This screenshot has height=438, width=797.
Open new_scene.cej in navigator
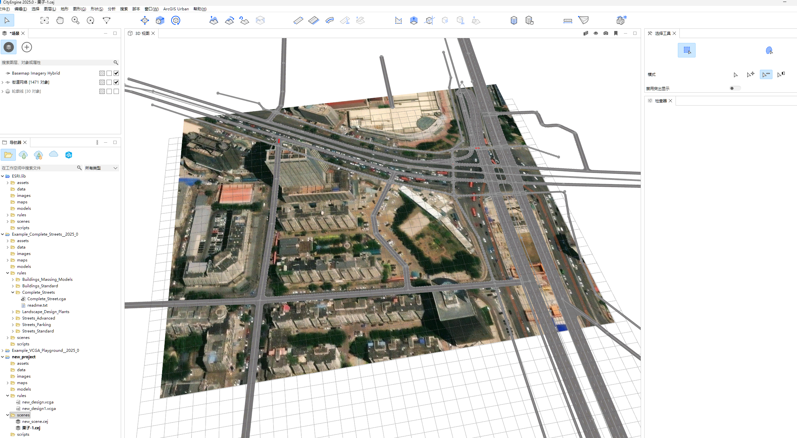(x=35, y=422)
